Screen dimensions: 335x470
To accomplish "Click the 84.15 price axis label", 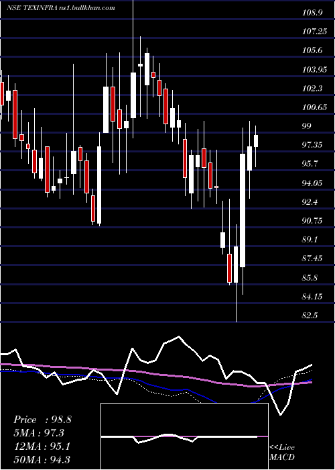I will pyautogui.click(x=312, y=297).
